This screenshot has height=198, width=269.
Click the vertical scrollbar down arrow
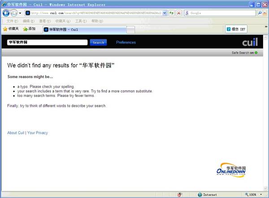pyautogui.click(x=266, y=189)
